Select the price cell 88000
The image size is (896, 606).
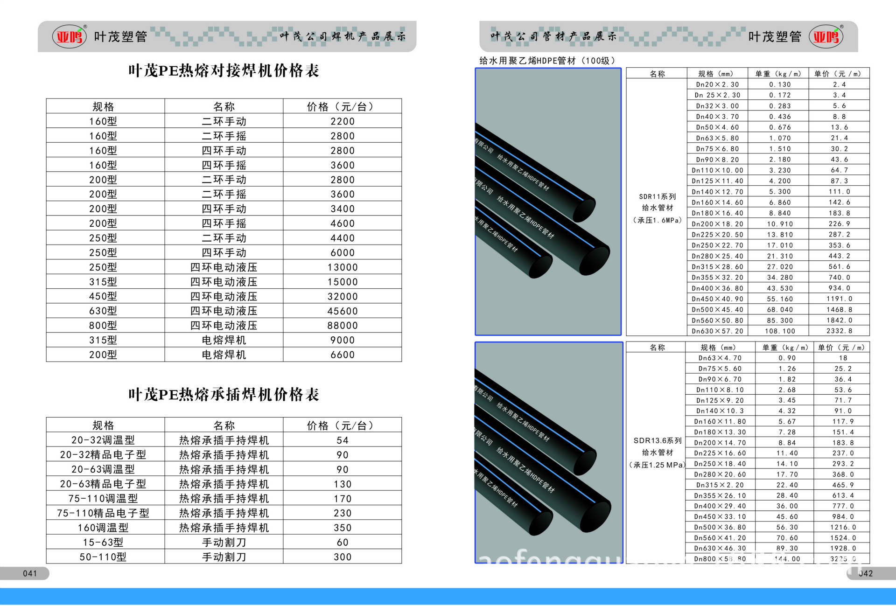click(343, 326)
